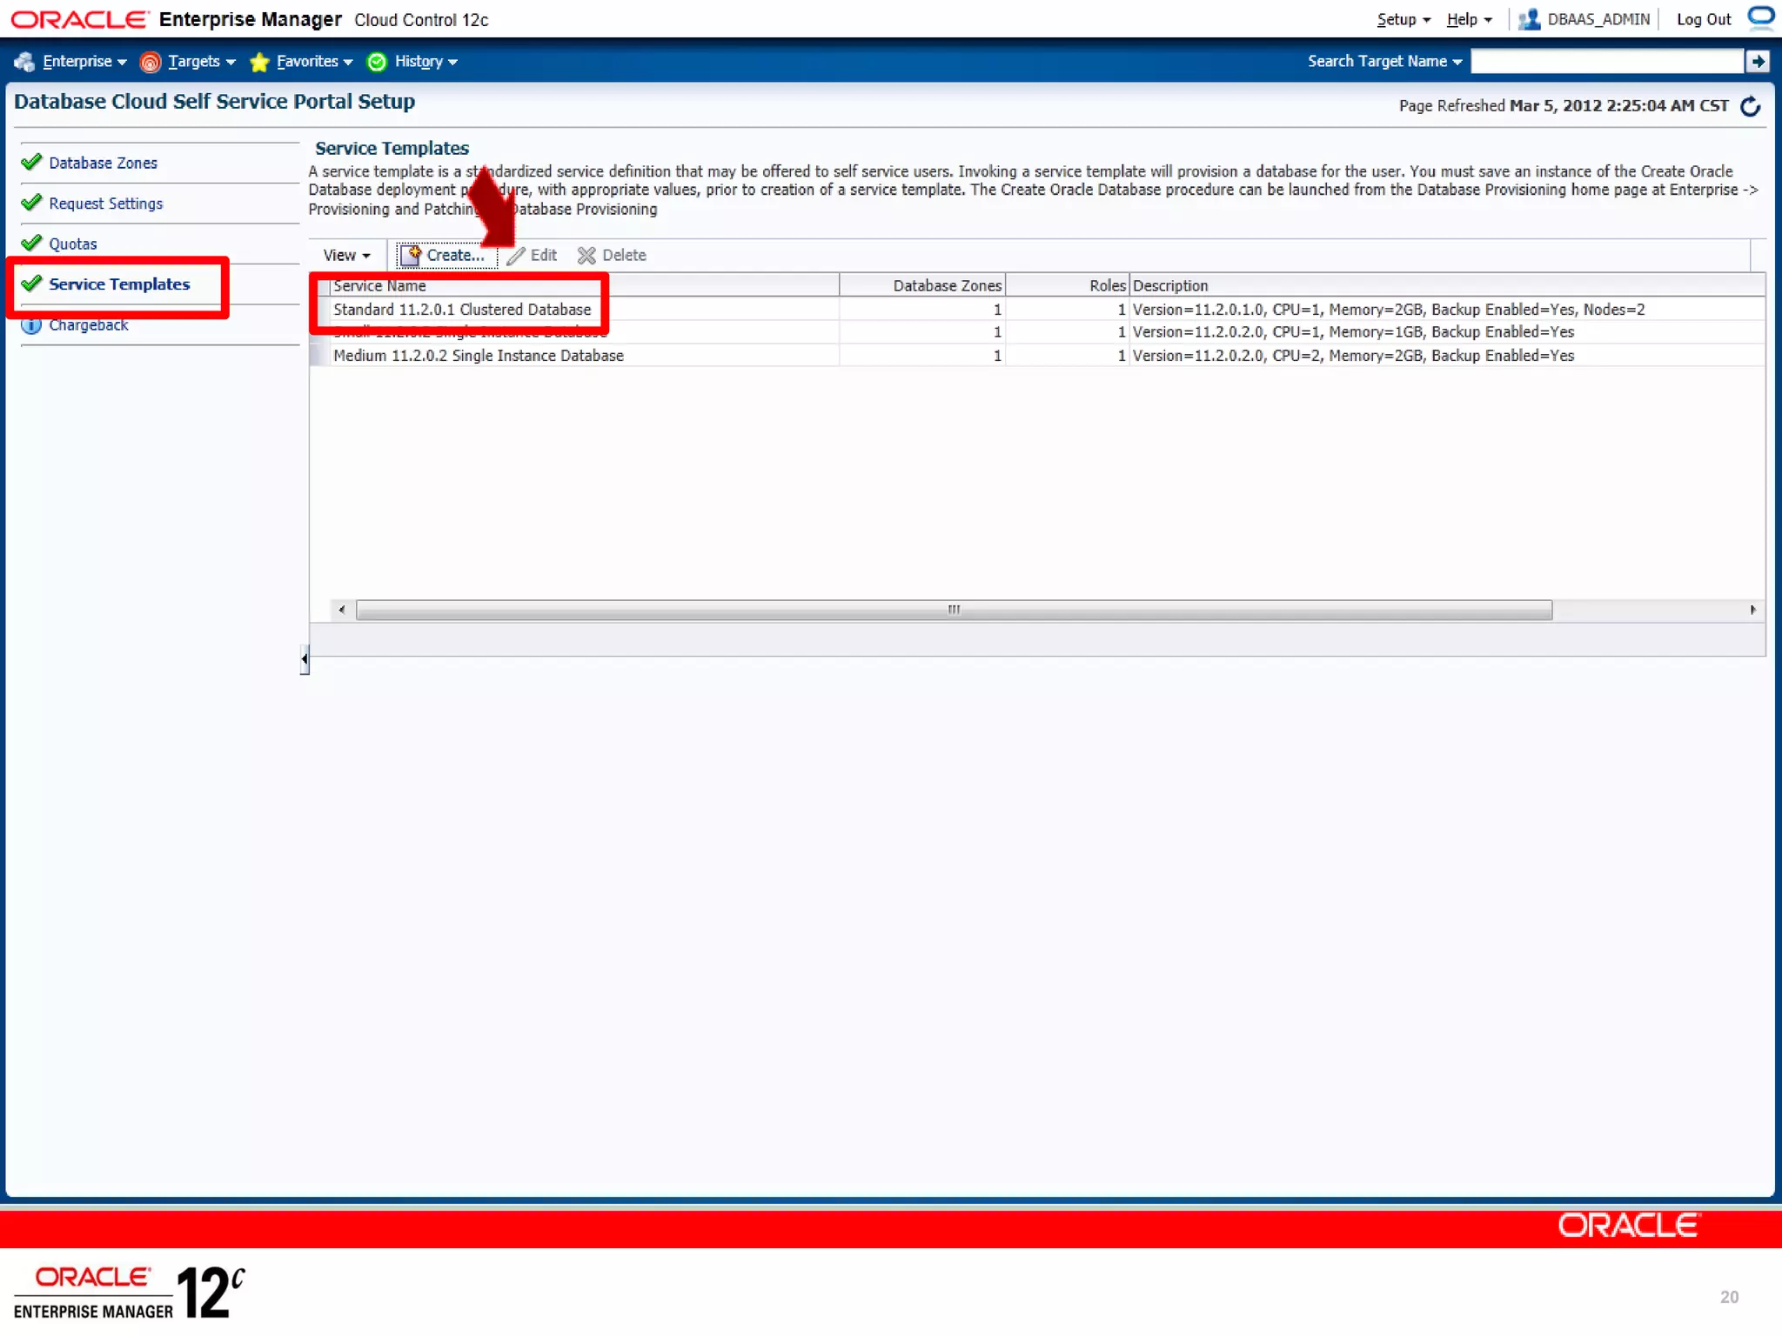Click the Chargeback info icon
Screen dimensions: 1782x1336
(x=31, y=325)
